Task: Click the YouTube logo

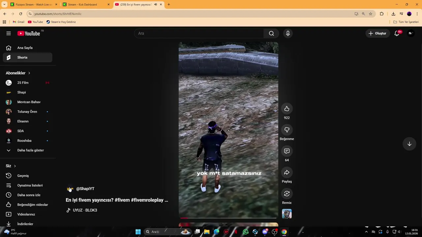Action: tap(29, 33)
